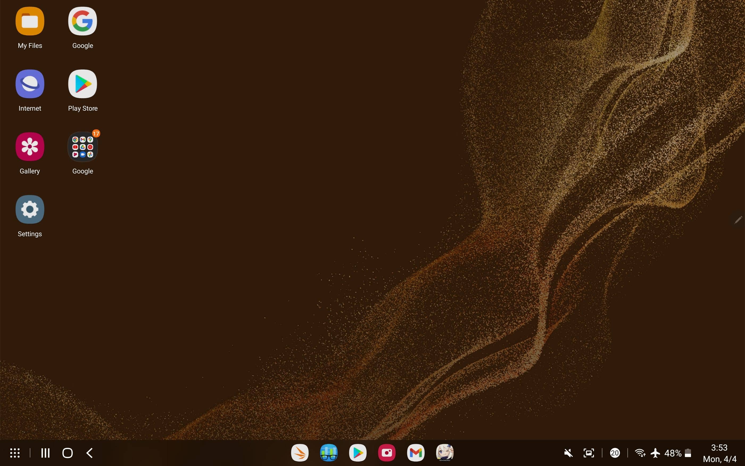Show recent apps from the navigation bar
This screenshot has height=466, width=745.
[45, 453]
